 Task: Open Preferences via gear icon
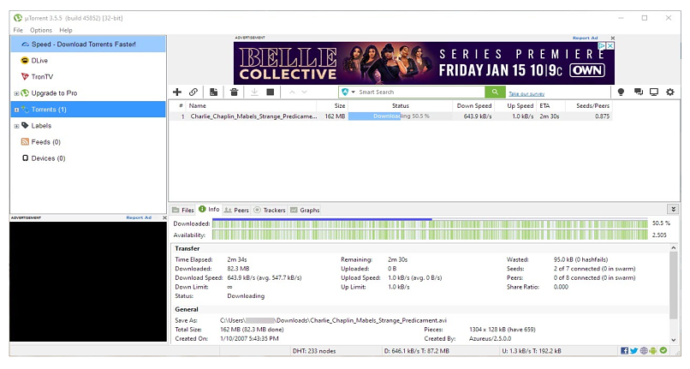point(669,92)
